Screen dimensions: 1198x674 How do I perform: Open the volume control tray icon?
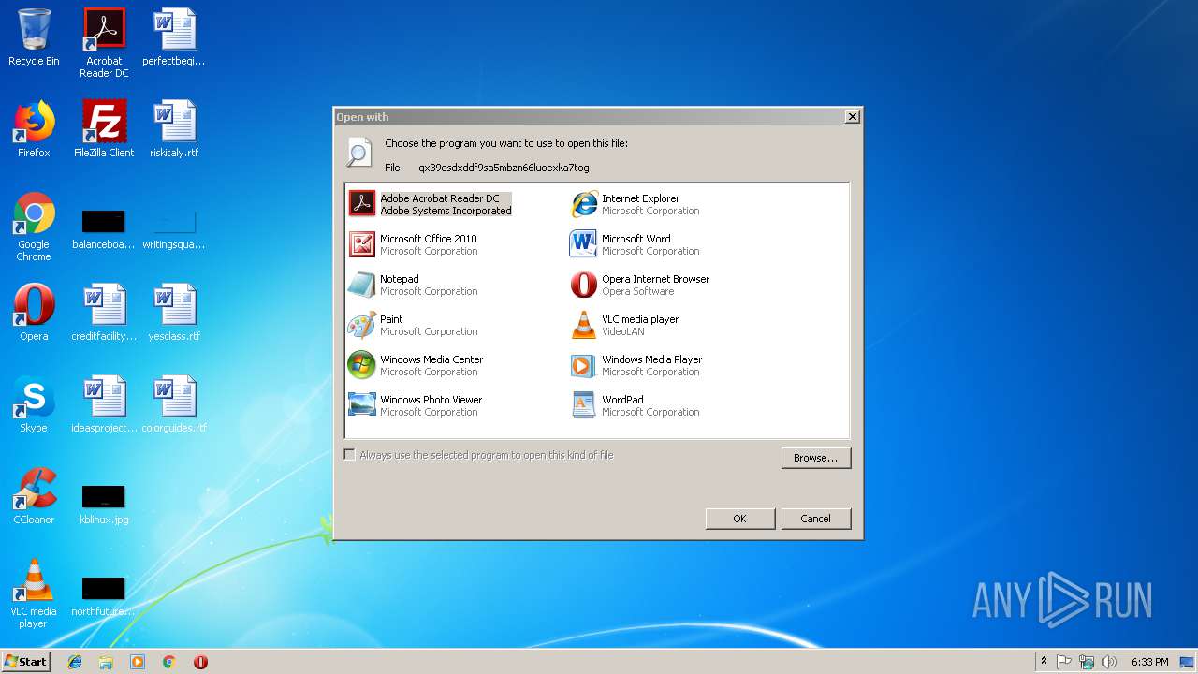click(1109, 662)
